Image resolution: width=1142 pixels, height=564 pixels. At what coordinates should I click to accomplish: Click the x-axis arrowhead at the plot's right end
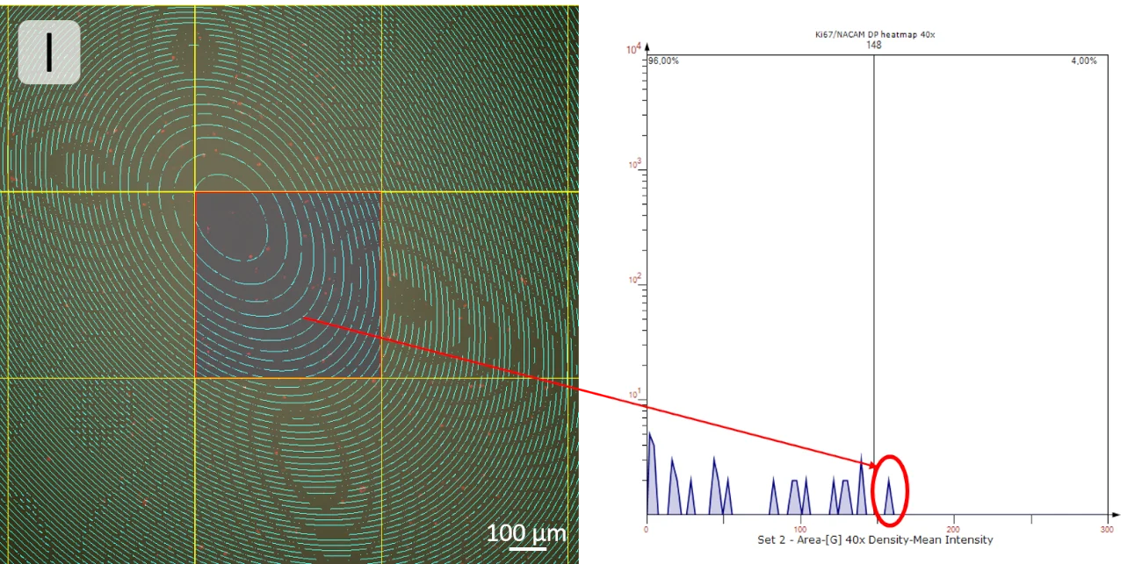(x=1114, y=516)
